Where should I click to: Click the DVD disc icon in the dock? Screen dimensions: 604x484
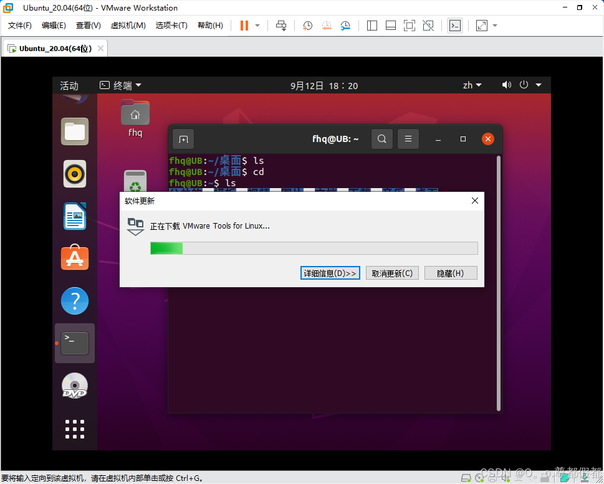75,386
